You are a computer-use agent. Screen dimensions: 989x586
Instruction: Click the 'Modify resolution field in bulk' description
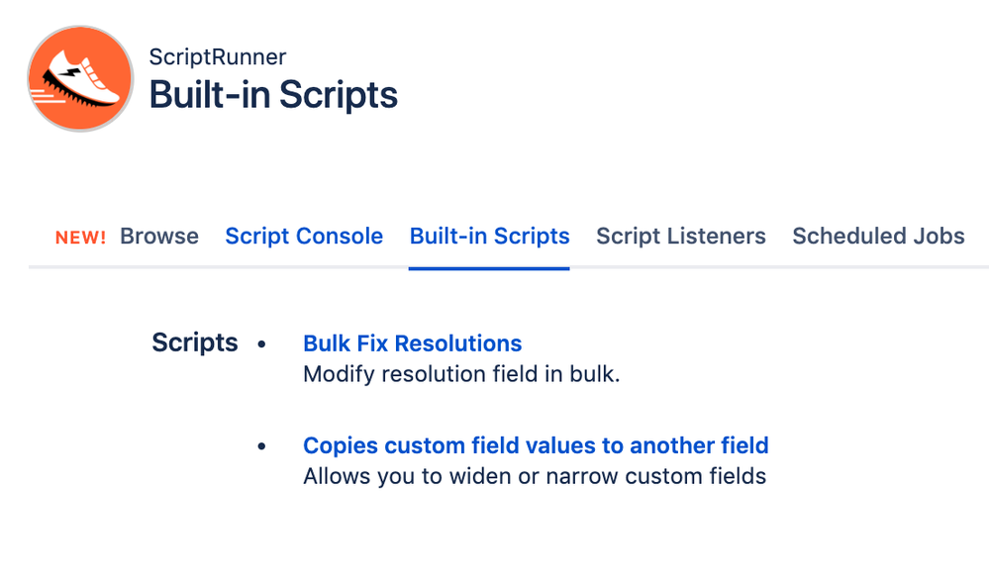[461, 374]
